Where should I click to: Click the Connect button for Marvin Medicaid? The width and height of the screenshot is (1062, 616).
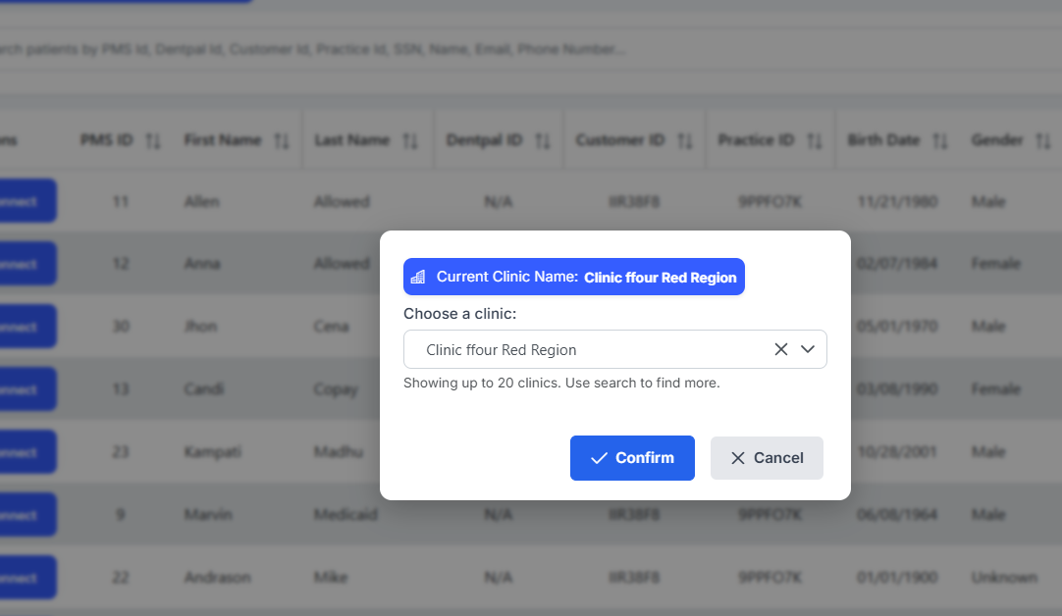[26, 515]
